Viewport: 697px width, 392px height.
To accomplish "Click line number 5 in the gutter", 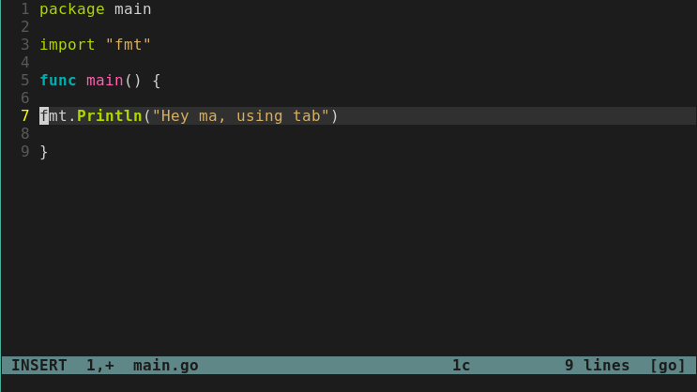I will click(x=25, y=81).
